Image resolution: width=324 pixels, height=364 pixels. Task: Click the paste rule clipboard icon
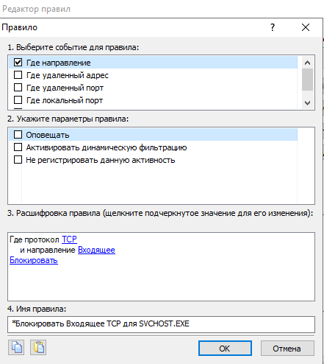click(x=38, y=347)
